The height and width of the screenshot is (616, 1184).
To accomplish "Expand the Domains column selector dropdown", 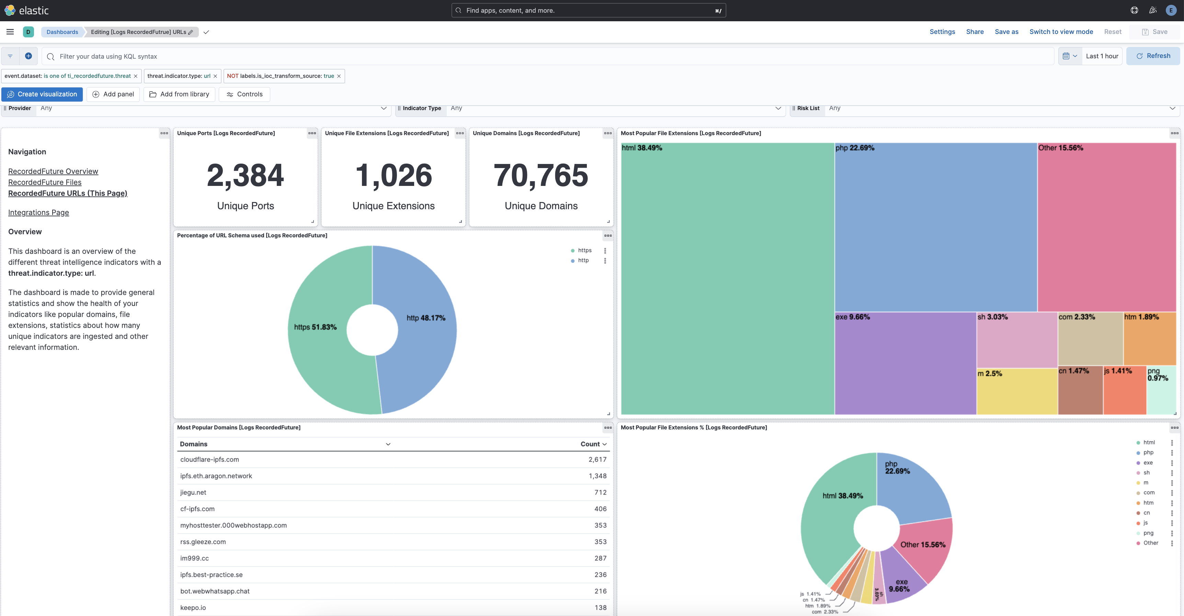I will coord(387,444).
